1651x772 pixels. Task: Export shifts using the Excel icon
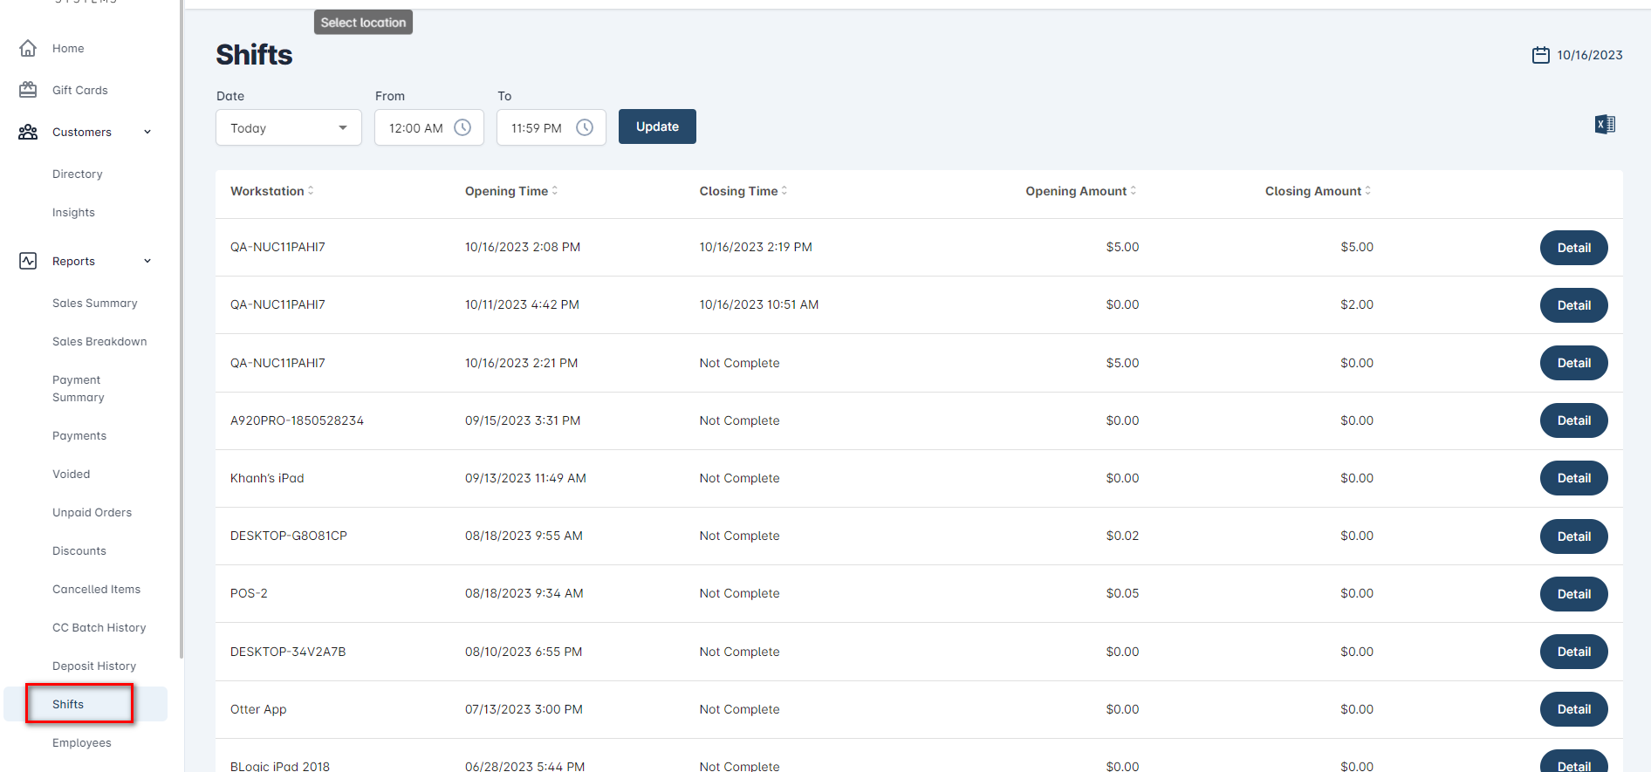click(1605, 125)
